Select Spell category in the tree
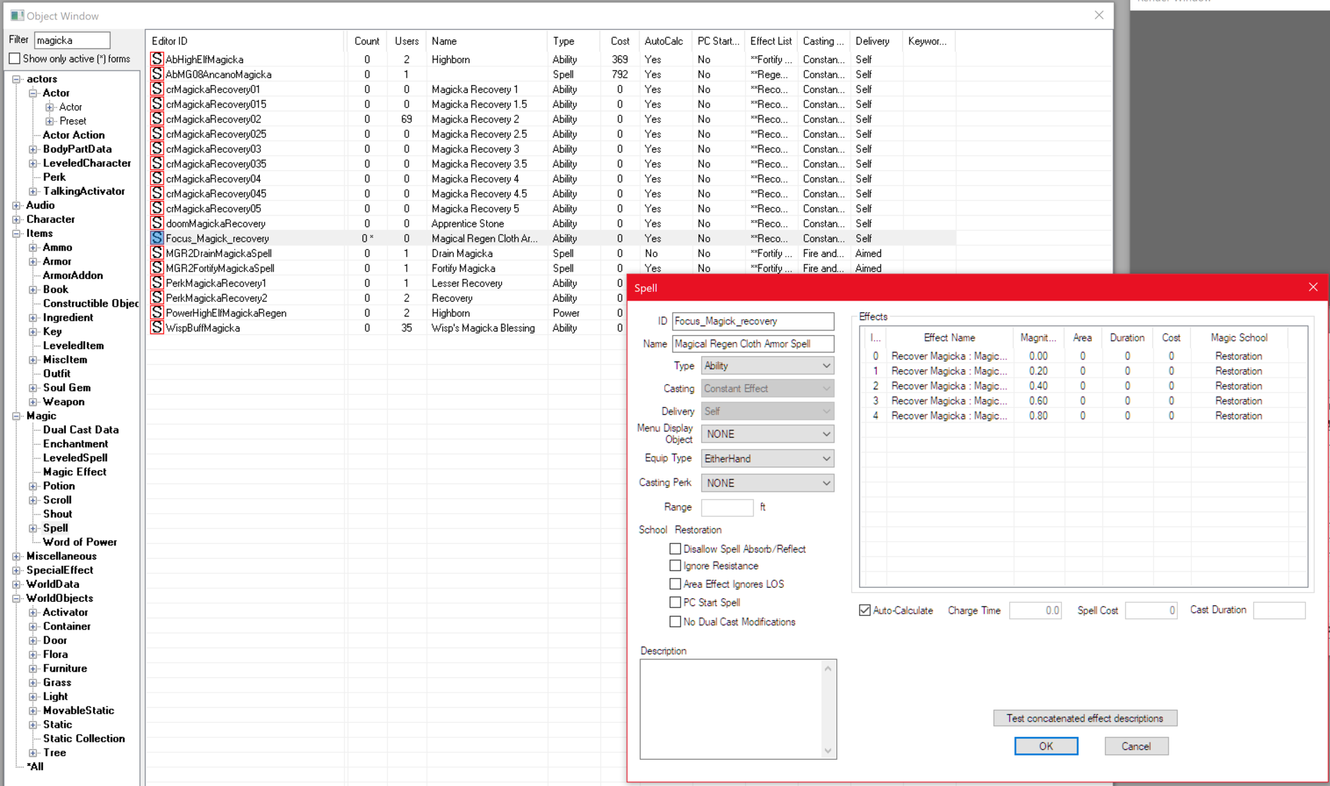The width and height of the screenshot is (1330, 786). click(55, 528)
